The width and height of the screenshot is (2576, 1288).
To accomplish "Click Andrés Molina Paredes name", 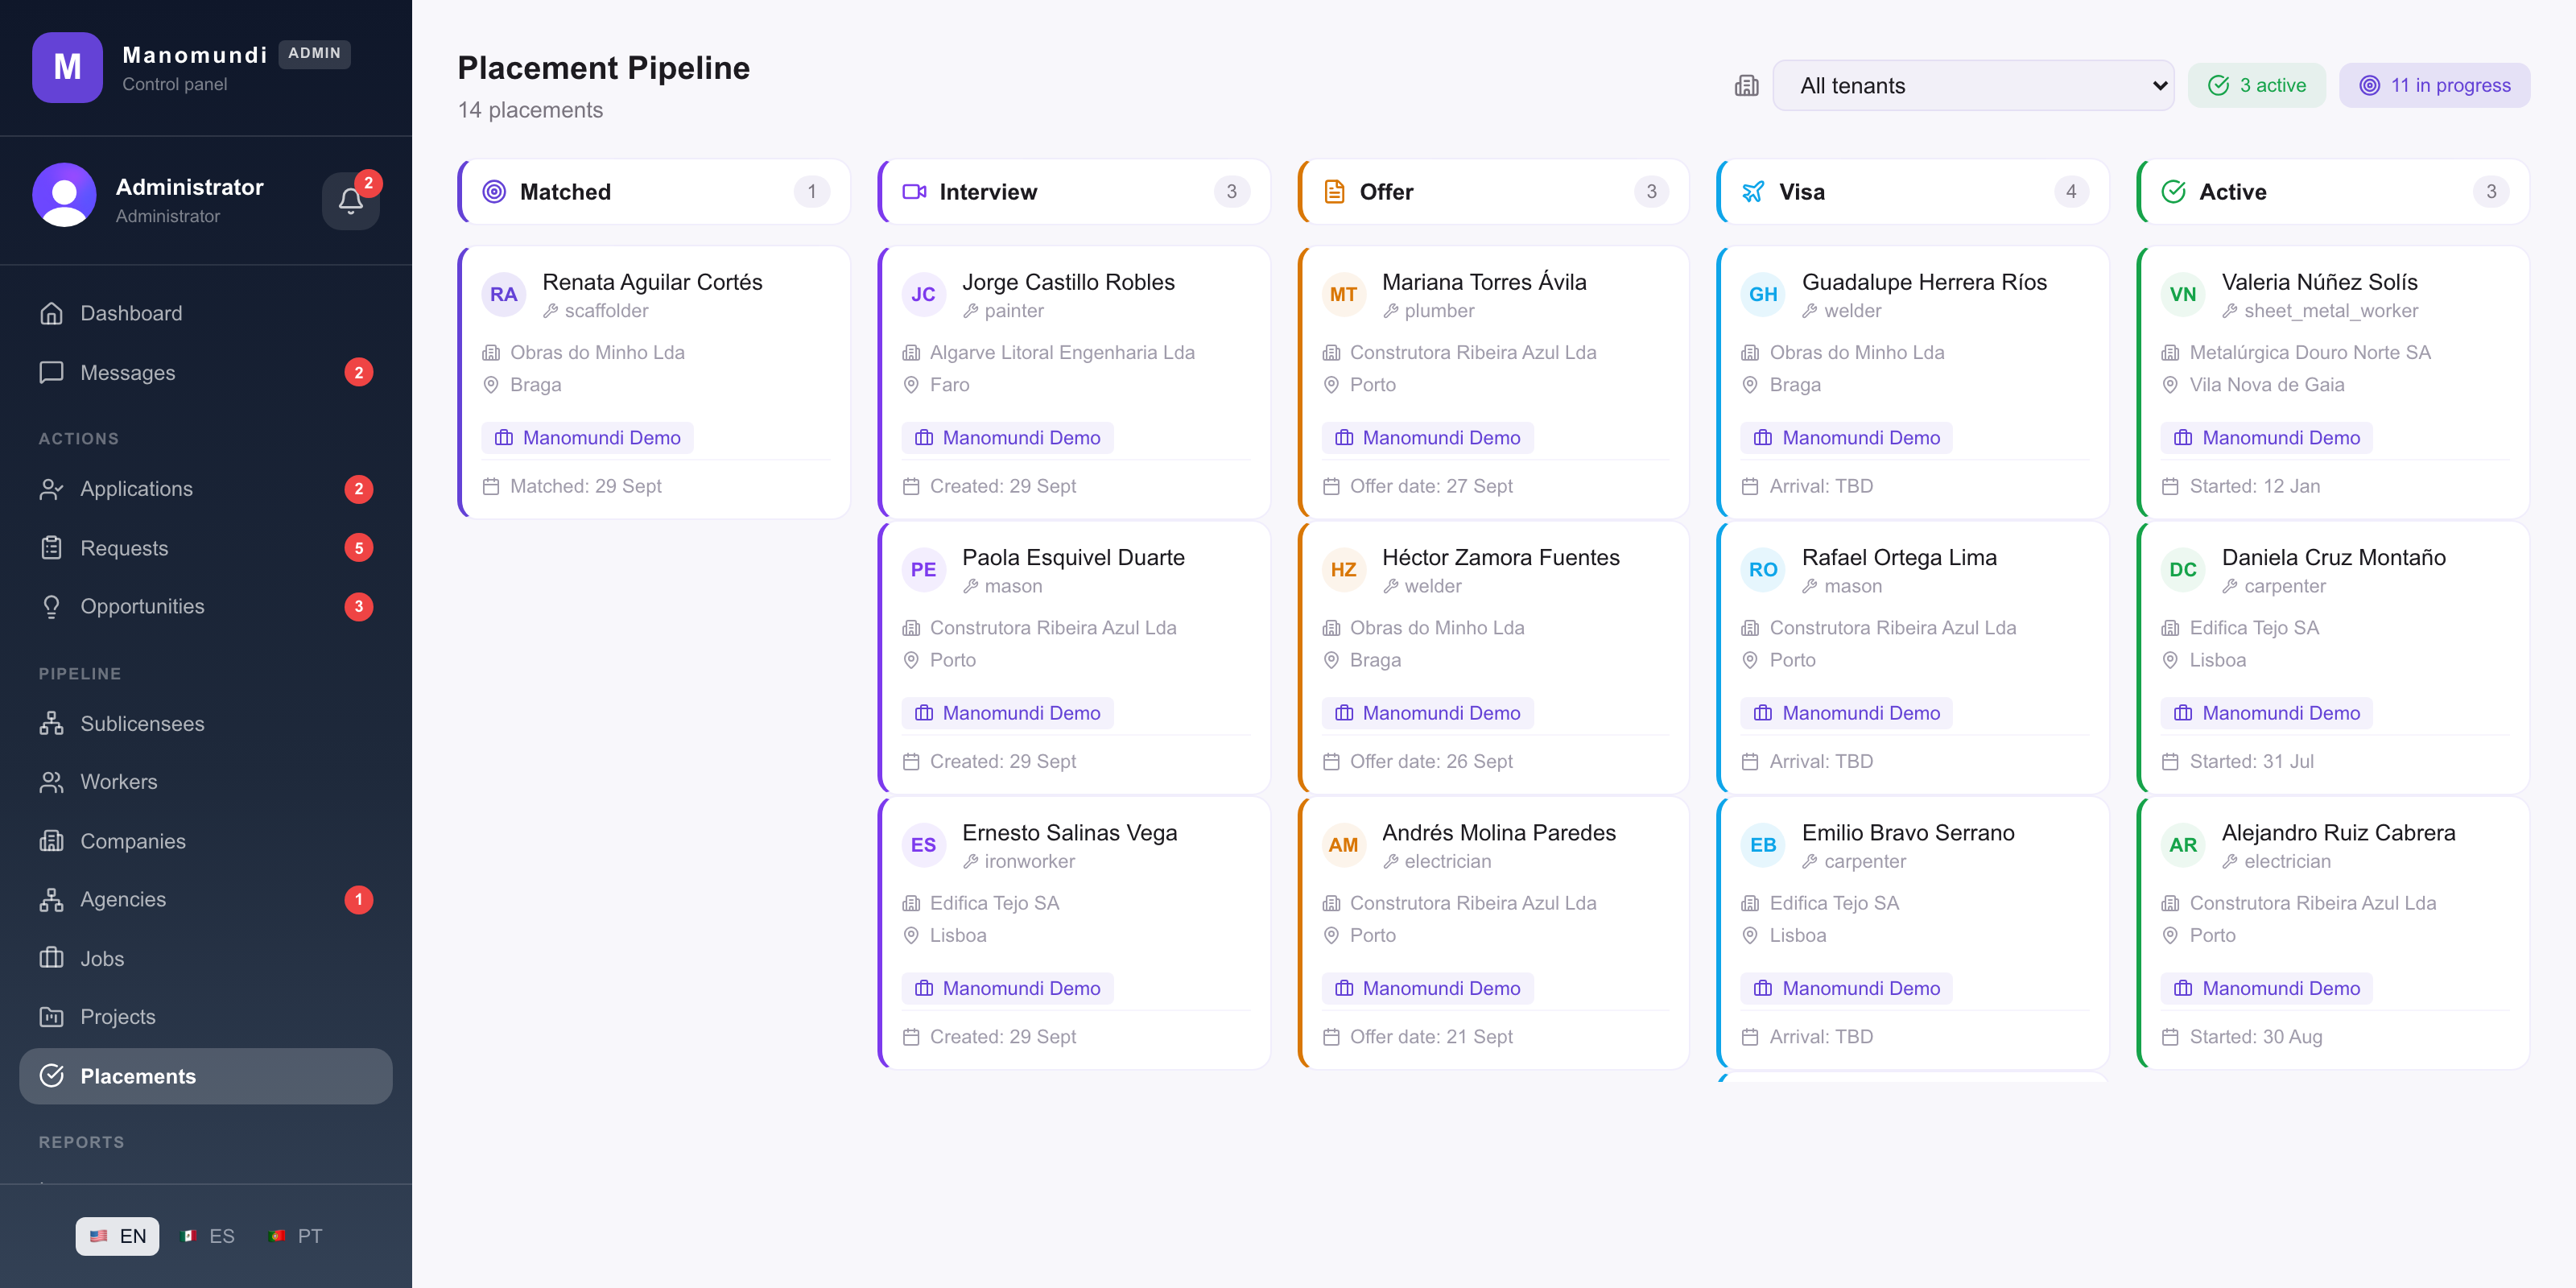I will click(x=1498, y=833).
